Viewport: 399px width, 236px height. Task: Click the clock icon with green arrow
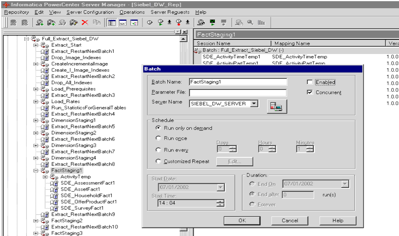pyautogui.click(x=160, y=22)
